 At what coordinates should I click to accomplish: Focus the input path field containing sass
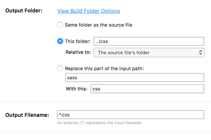(134, 78)
